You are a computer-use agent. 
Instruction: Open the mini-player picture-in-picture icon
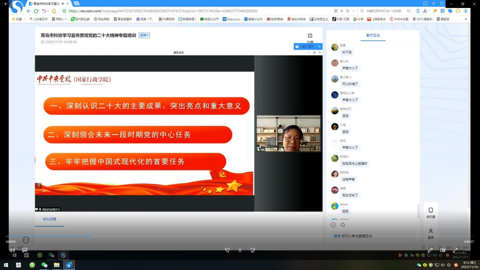[x=442, y=250]
